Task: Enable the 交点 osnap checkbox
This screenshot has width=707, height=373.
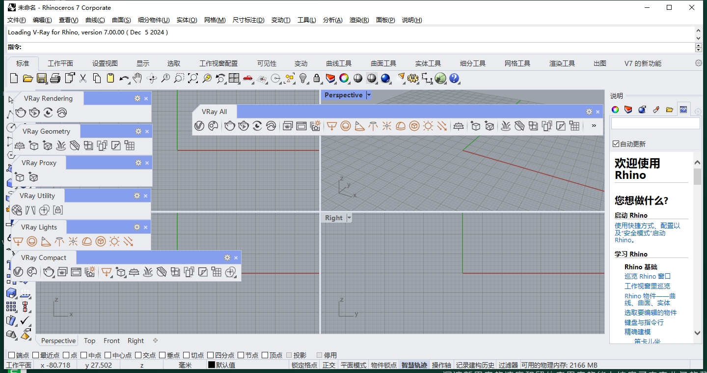Action: (x=138, y=355)
